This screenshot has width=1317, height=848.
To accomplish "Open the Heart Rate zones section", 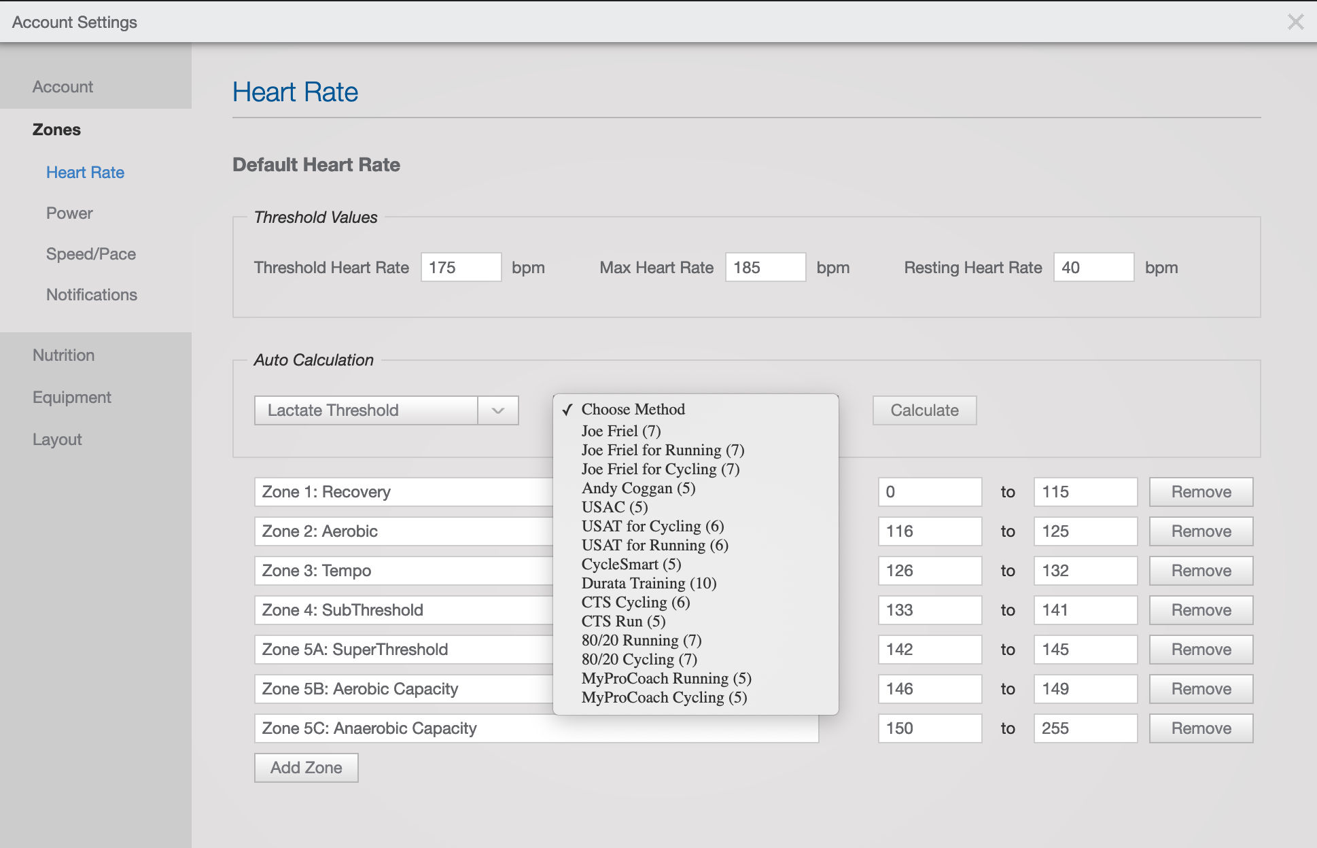I will pos(85,172).
